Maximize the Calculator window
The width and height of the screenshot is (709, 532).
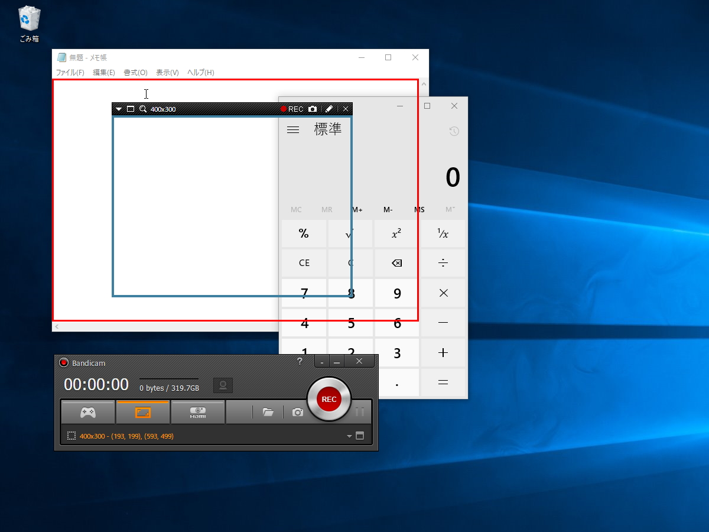coord(427,106)
